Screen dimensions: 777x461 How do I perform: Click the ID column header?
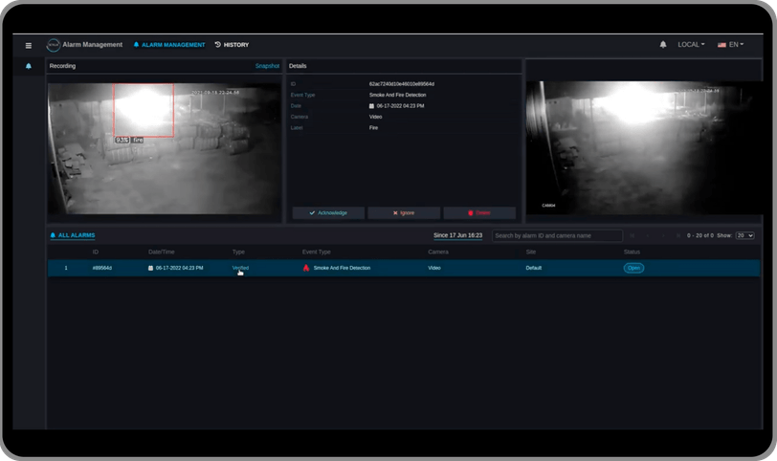[95, 252]
